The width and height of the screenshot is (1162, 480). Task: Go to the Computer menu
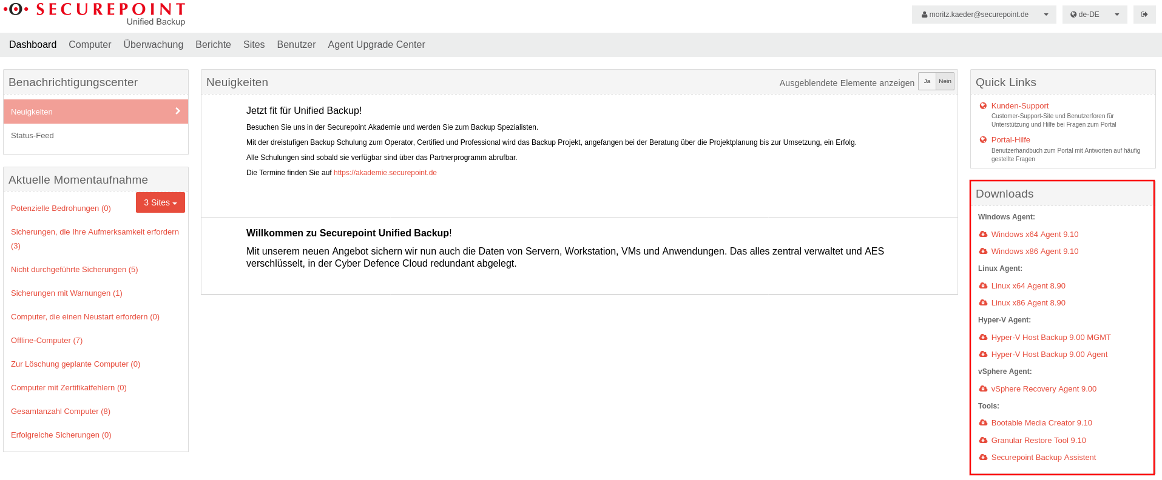(90, 44)
